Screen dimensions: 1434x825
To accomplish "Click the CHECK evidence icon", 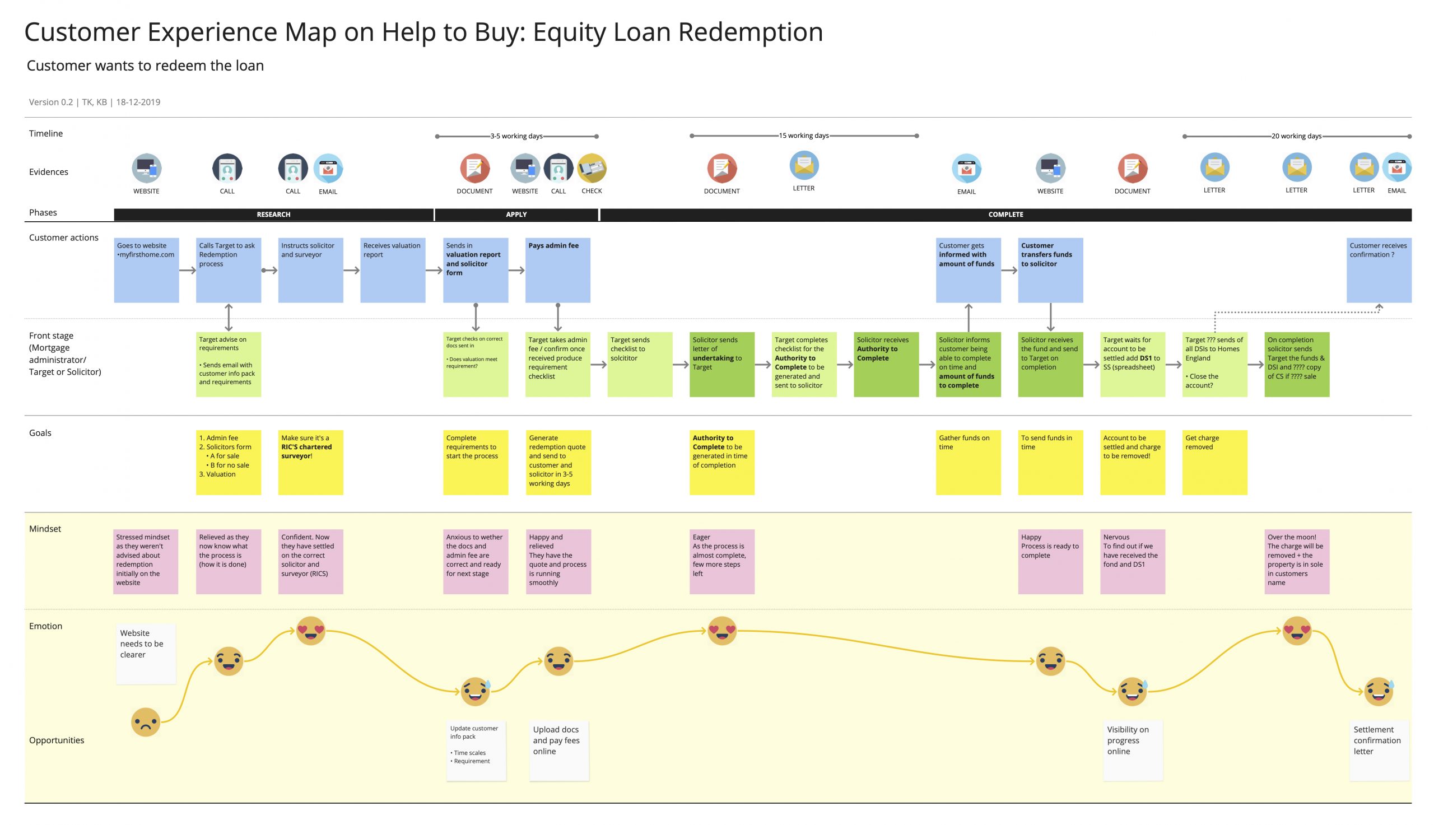I will tap(592, 168).
